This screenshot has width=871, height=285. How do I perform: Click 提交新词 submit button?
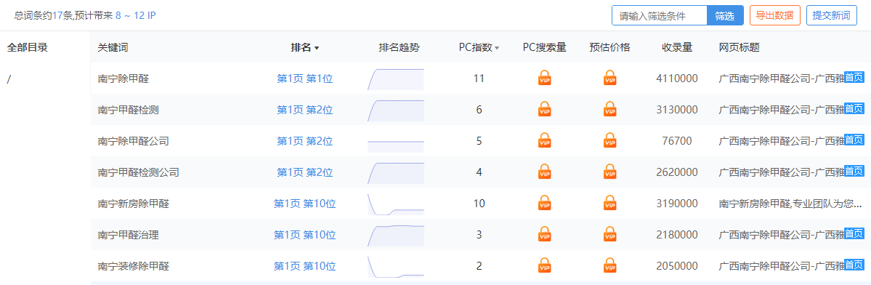pos(831,15)
